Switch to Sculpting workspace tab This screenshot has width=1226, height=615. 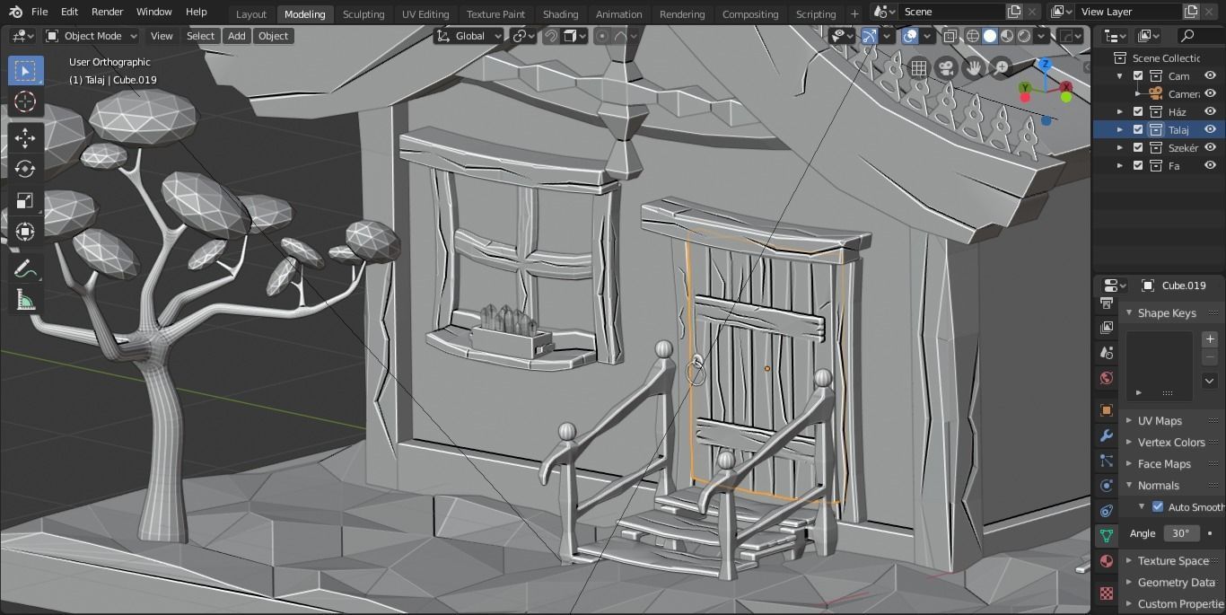[363, 13]
